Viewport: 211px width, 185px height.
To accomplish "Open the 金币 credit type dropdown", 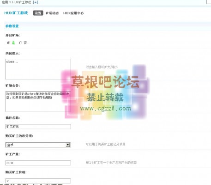I will click(38, 145).
